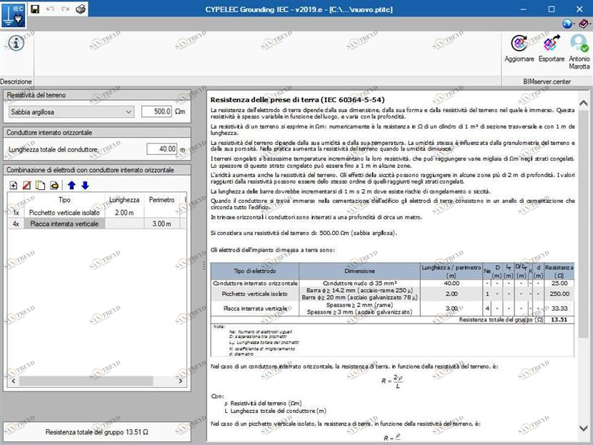Click the Redo icon
The image size is (593, 445).
[64, 9]
